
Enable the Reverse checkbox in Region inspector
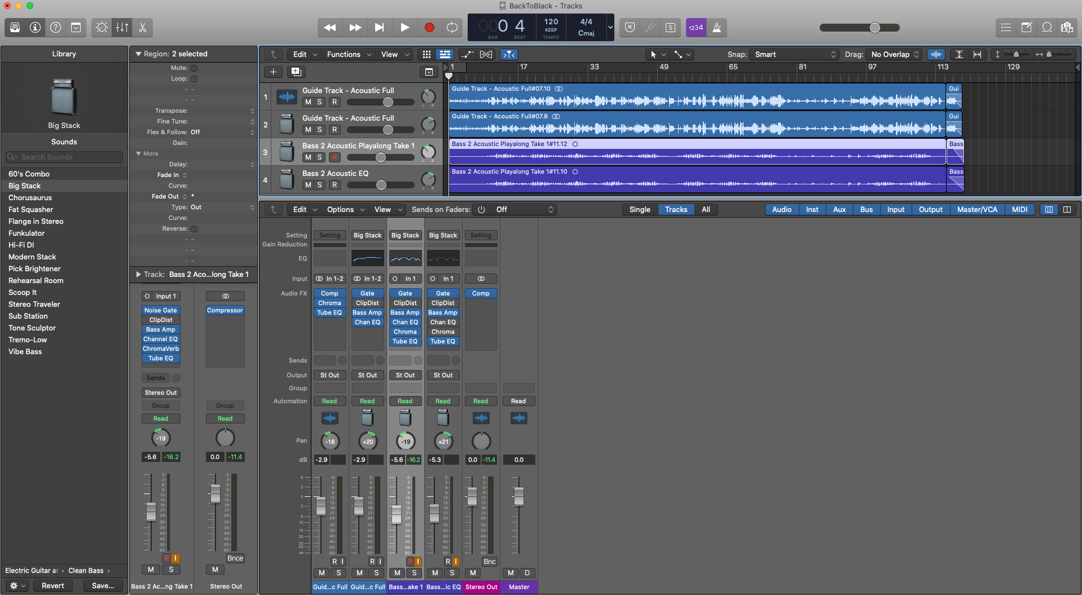click(x=194, y=229)
